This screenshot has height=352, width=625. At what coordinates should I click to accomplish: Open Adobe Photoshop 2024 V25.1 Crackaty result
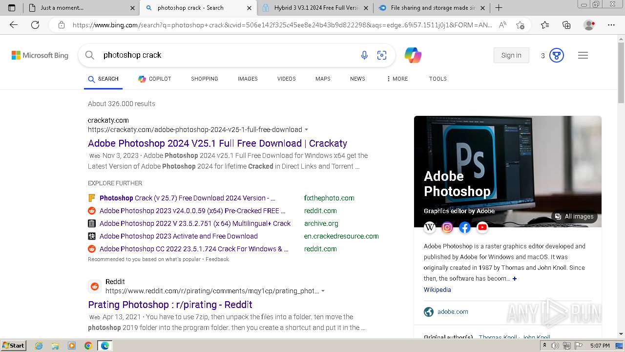[217, 143]
